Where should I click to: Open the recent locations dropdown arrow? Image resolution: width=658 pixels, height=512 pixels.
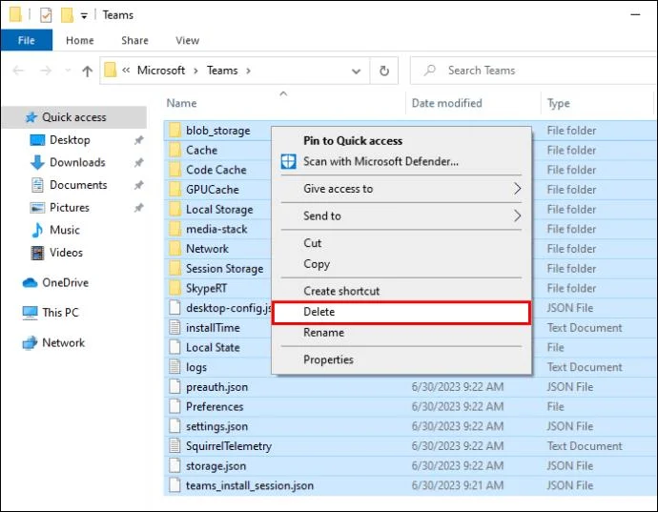pyautogui.click(x=68, y=71)
